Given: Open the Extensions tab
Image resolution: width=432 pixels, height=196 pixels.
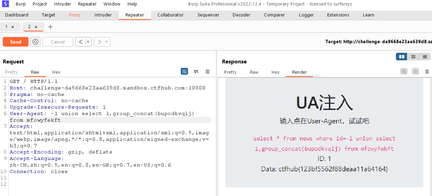Looking at the screenshot, I should point(338,15).
